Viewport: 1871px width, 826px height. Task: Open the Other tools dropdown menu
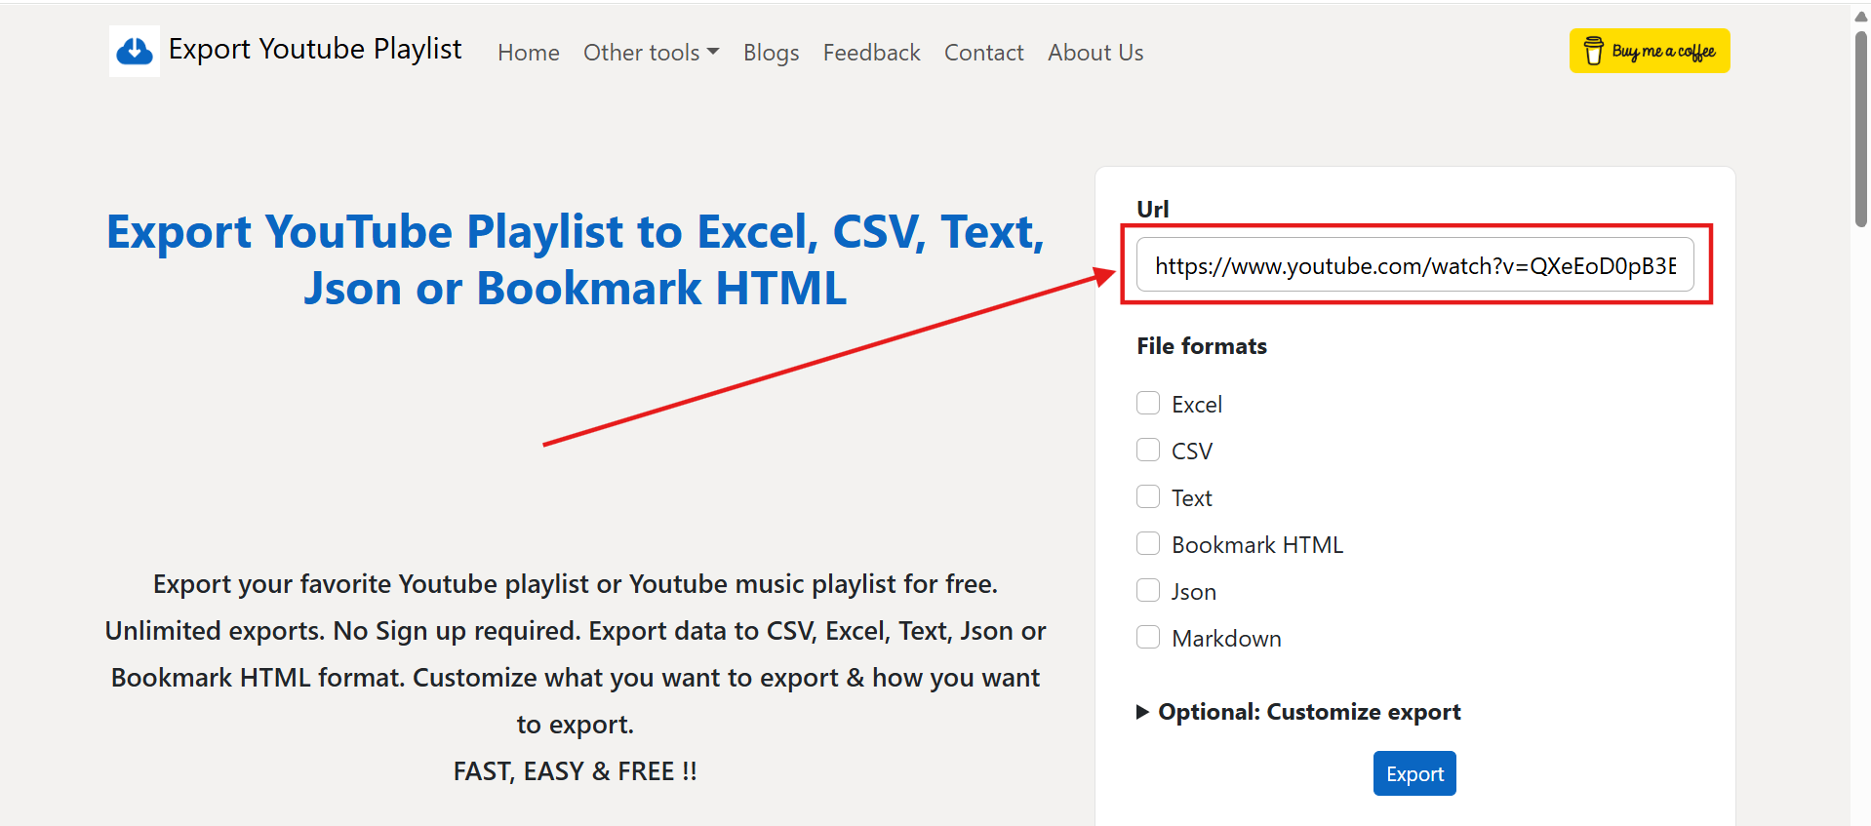pyautogui.click(x=651, y=53)
